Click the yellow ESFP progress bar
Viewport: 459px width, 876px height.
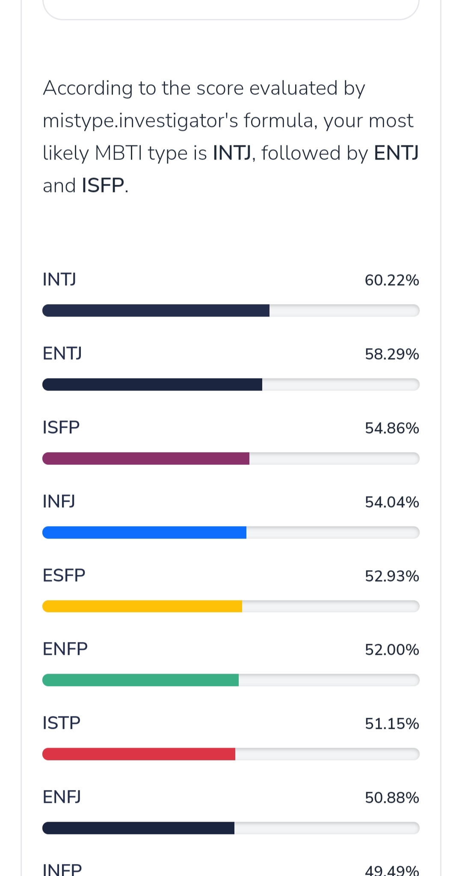[231, 607]
